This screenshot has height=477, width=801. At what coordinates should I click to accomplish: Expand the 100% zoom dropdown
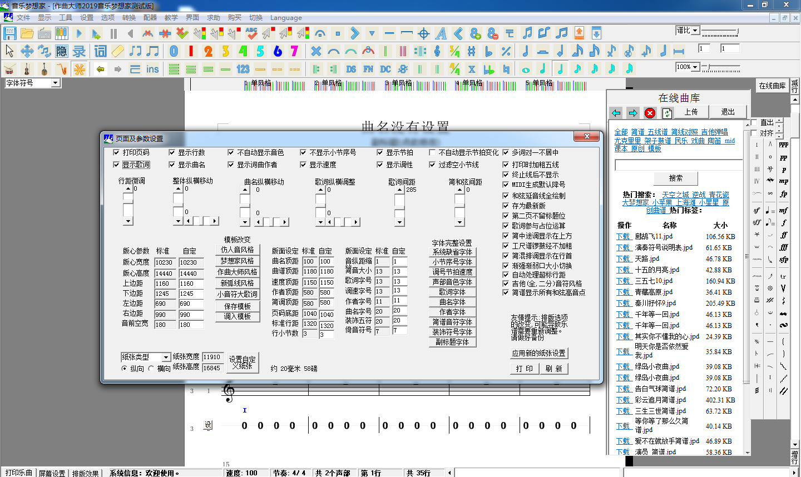695,67
